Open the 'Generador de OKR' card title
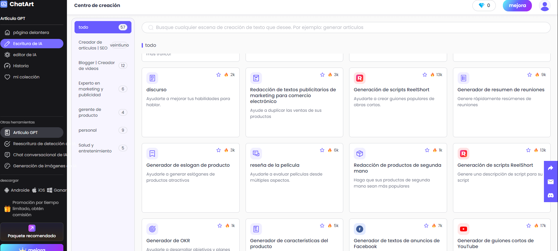The image size is (558, 251). [168, 240]
